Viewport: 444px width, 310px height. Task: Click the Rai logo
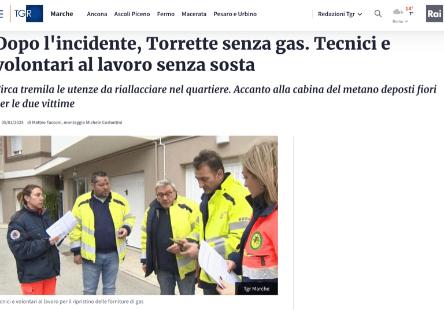click(434, 14)
